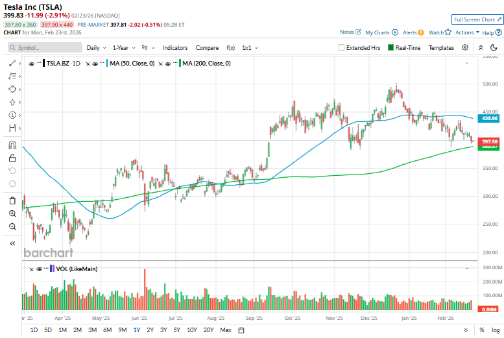Collapse the left drawing toolbar
Screen dimensions: 504x338
[12, 243]
